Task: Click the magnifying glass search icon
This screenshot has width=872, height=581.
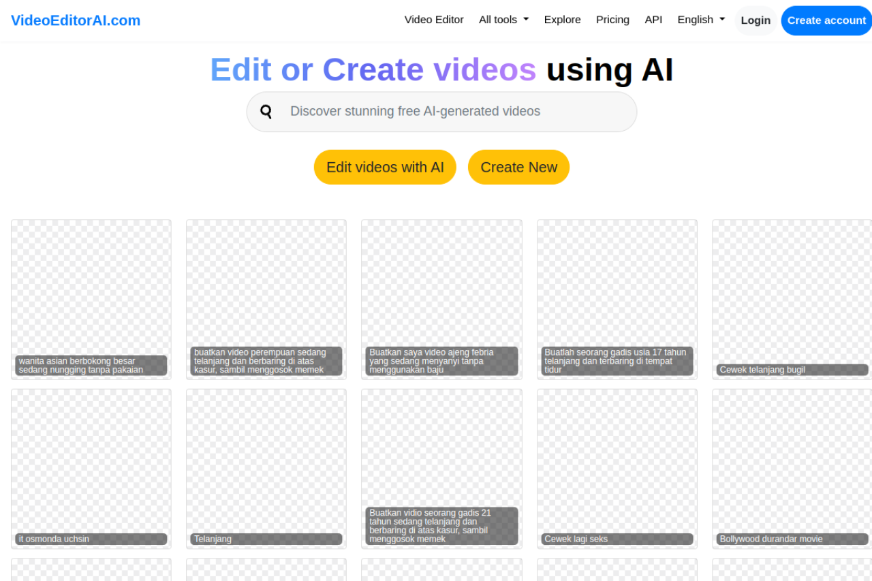Action: point(266,112)
